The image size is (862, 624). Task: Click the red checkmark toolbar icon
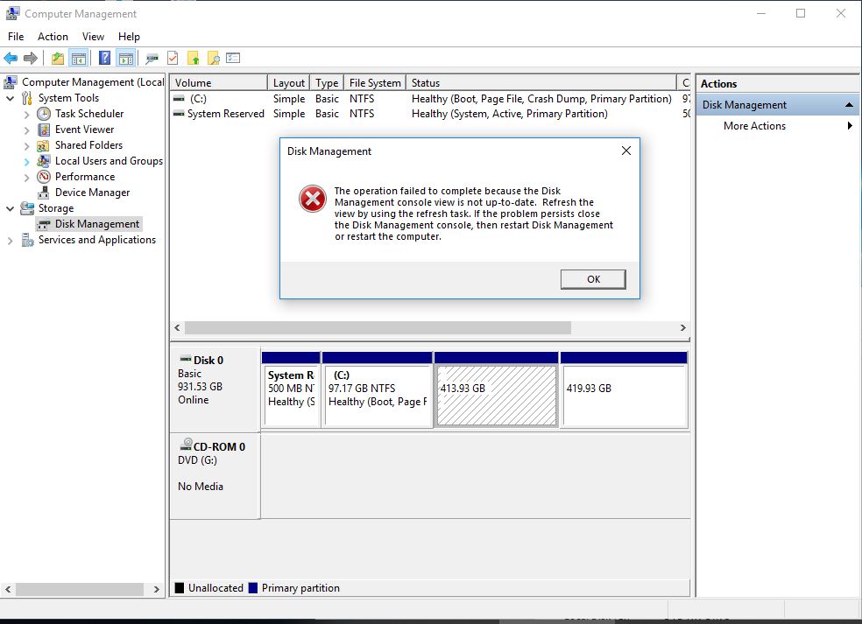173,59
